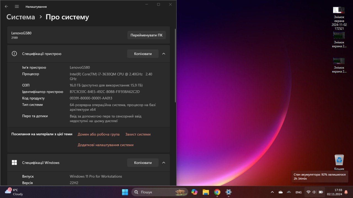This screenshot has width=353, height=198.
Task: Click the grey cloud tray icon
Action: click(289, 192)
